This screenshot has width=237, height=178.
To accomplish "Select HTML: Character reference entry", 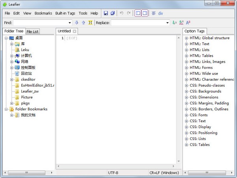I will coord(212,80).
